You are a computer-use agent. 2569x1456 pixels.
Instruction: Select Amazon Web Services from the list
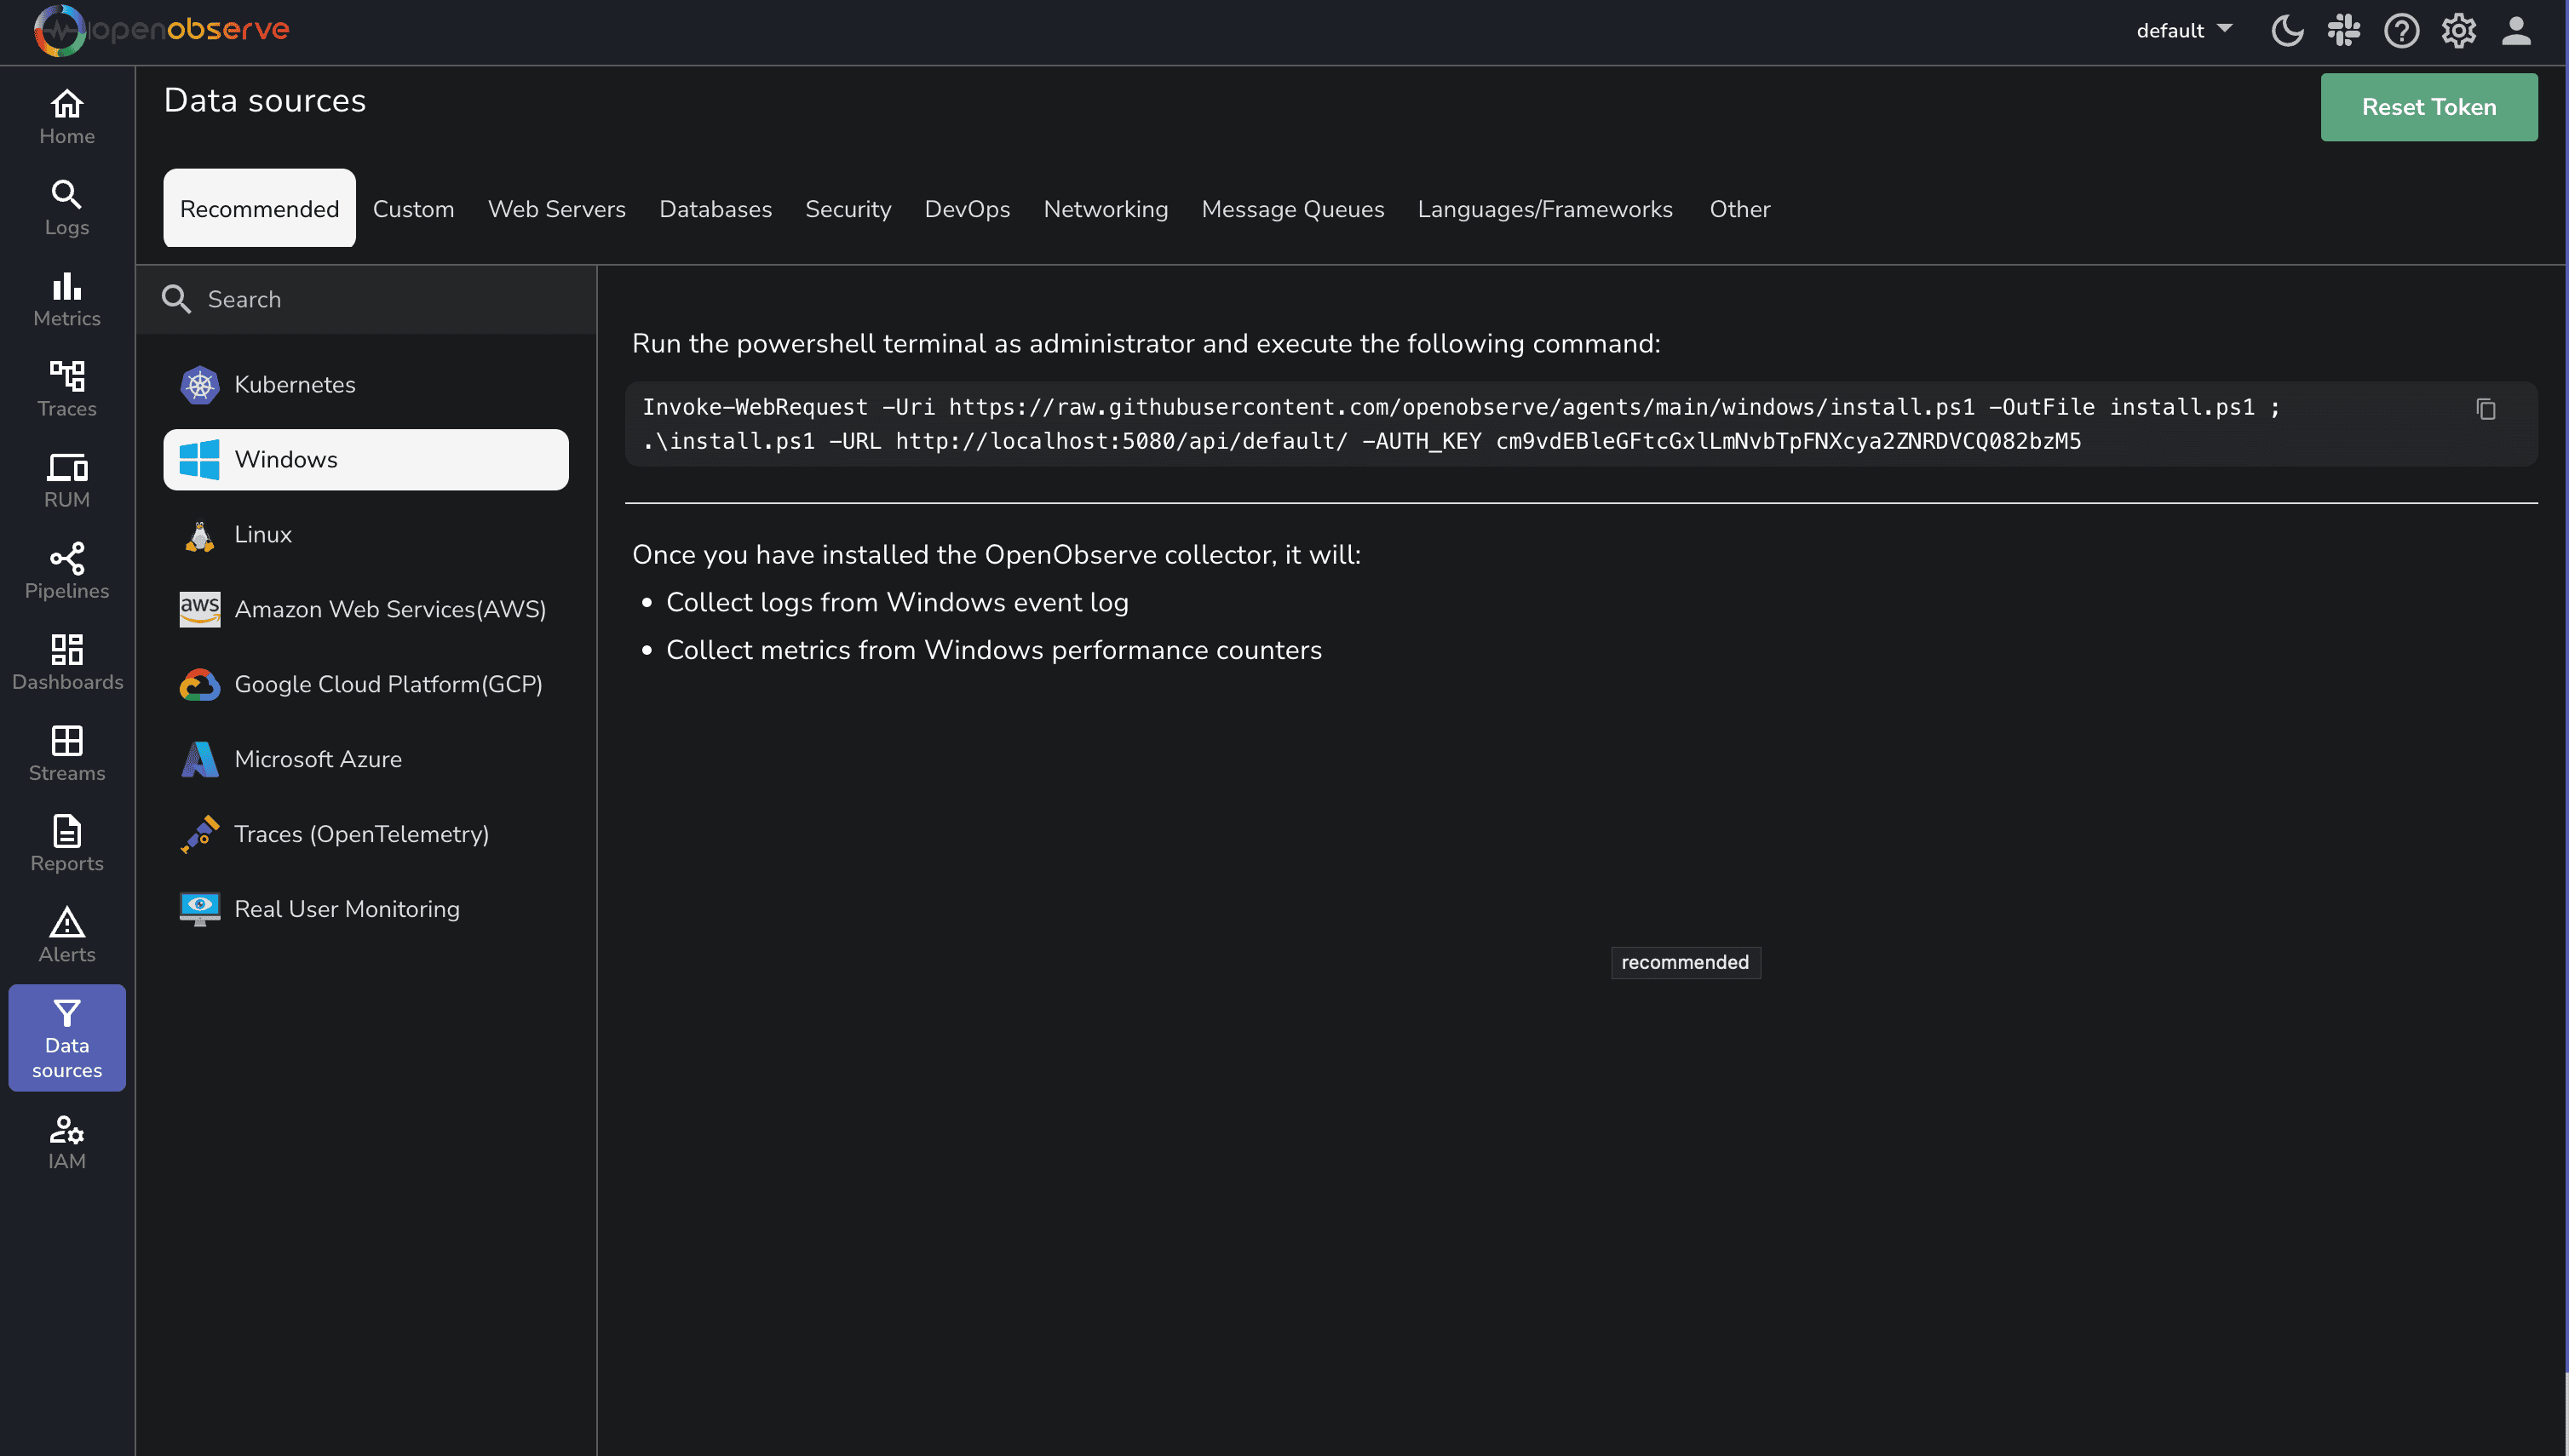click(390, 609)
